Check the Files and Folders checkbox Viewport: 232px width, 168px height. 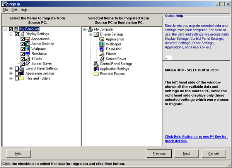(x=17, y=78)
